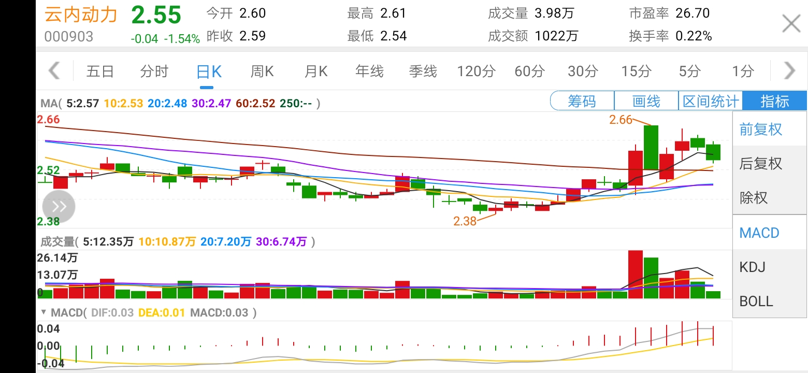Tap the MACD DIF:0.03 legend

pos(112,313)
